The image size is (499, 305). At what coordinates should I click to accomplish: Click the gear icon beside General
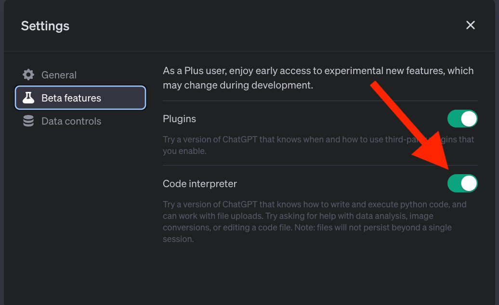(x=28, y=75)
